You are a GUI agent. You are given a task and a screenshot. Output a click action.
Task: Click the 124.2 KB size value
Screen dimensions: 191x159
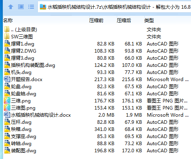click(105, 65)
